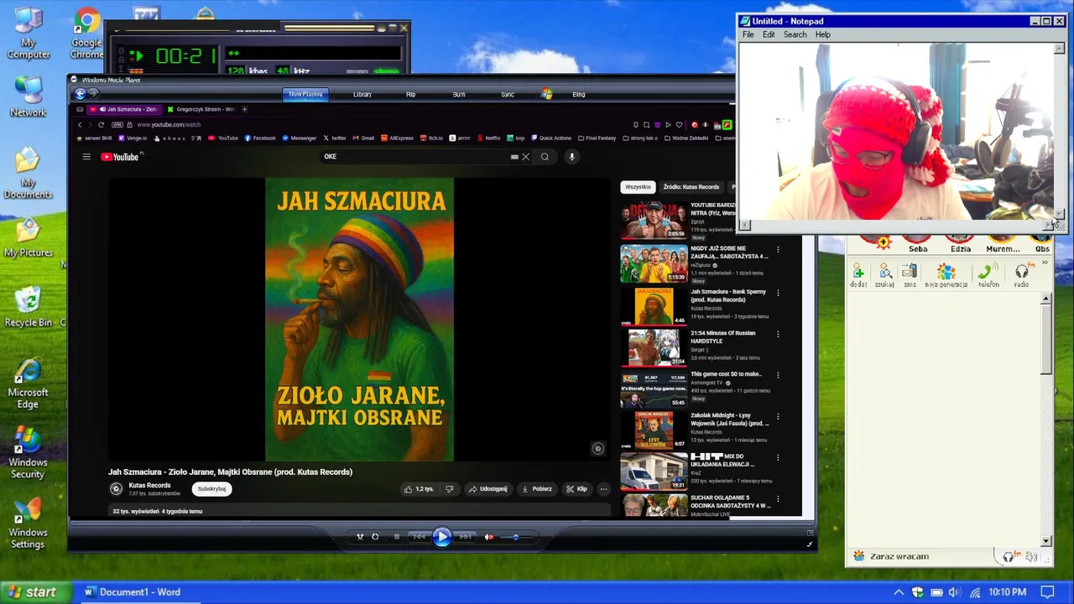Click Previous track button in Media Player
Viewport: 1074px width, 604px height.
point(420,537)
